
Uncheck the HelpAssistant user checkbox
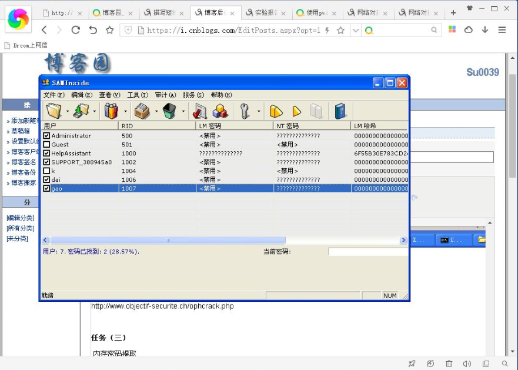(46, 153)
